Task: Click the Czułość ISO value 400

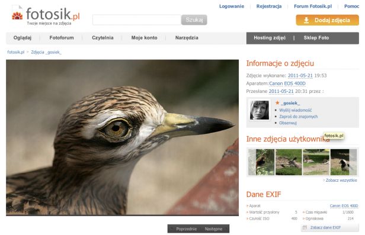Action: coord(294,218)
